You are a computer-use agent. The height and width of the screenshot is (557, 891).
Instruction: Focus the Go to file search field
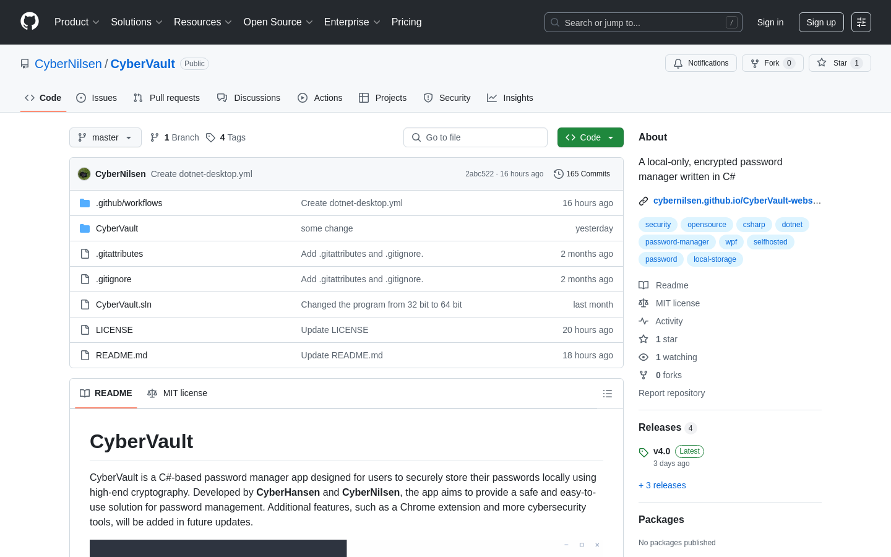coord(475,137)
